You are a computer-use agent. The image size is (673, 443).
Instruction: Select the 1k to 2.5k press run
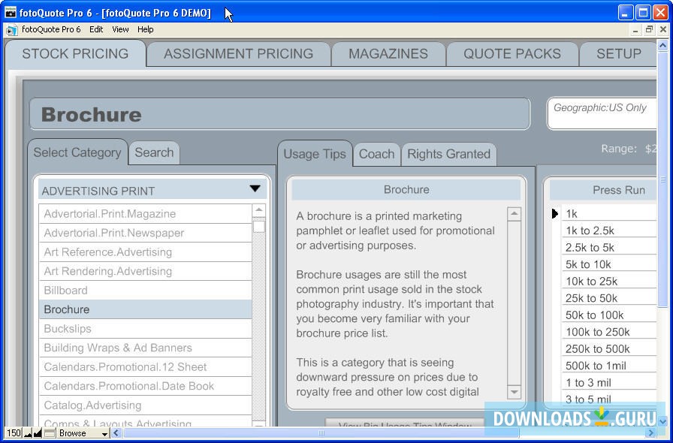(x=608, y=231)
